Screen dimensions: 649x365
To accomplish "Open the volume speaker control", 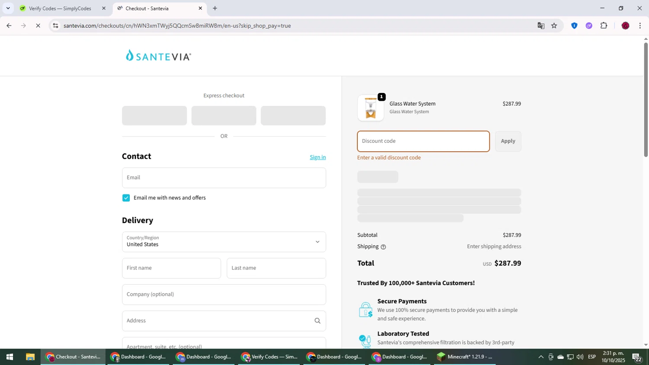I will pos(580,357).
